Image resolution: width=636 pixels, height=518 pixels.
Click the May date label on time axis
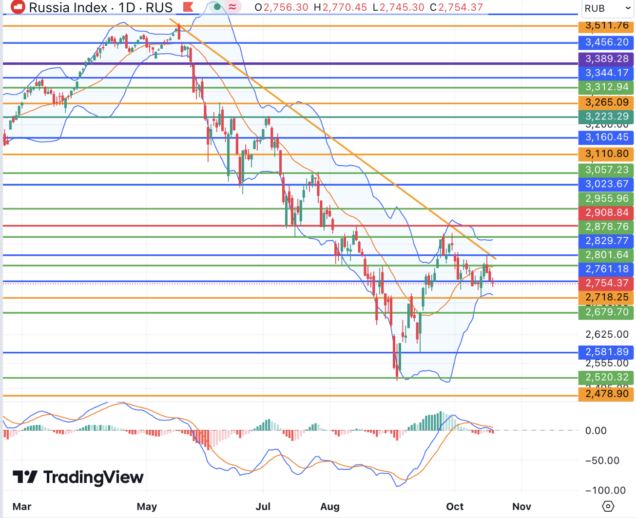click(147, 506)
